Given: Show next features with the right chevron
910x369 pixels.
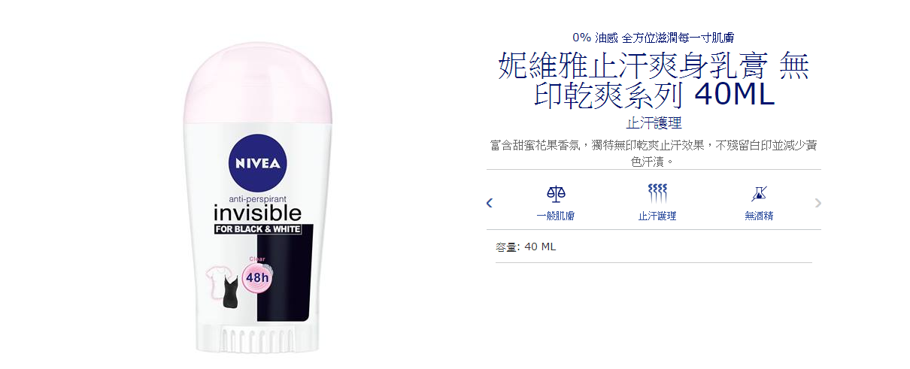Looking at the screenshot, I should click(818, 203).
